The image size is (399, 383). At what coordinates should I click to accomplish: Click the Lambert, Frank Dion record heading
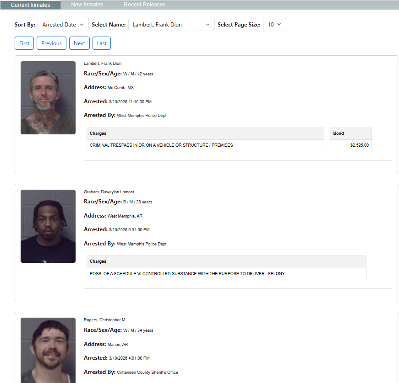point(103,64)
